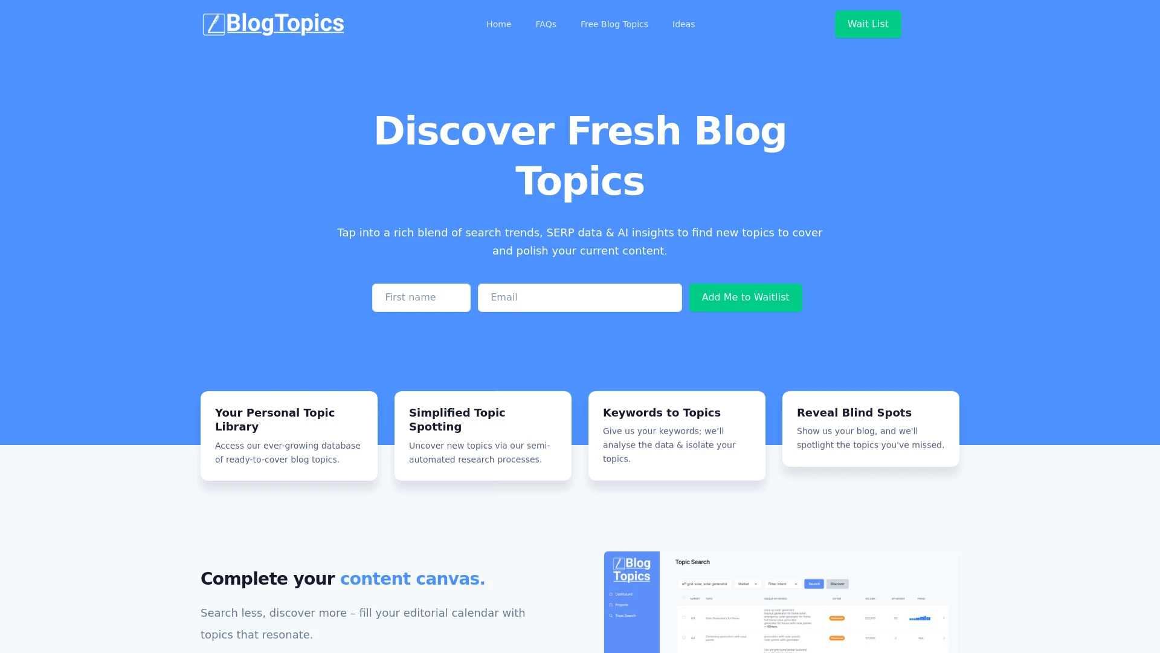Click the First name input field
This screenshot has height=653, width=1160.
pyautogui.click(x=420, y=297)
